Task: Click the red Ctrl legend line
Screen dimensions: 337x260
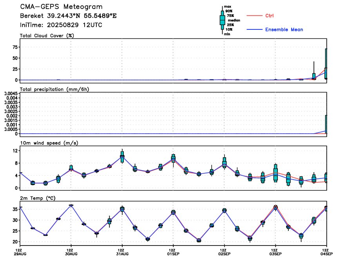Action: 254,16
